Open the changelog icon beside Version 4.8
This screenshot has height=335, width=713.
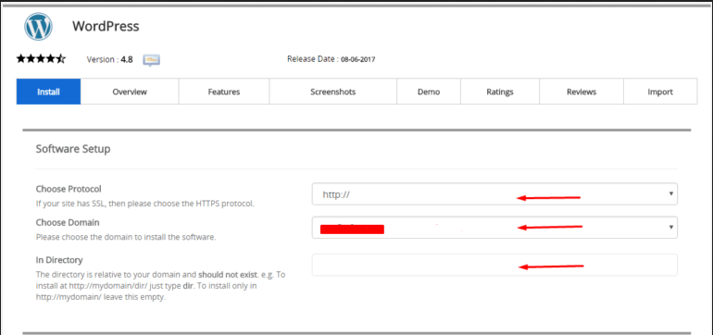pos(152,59)
